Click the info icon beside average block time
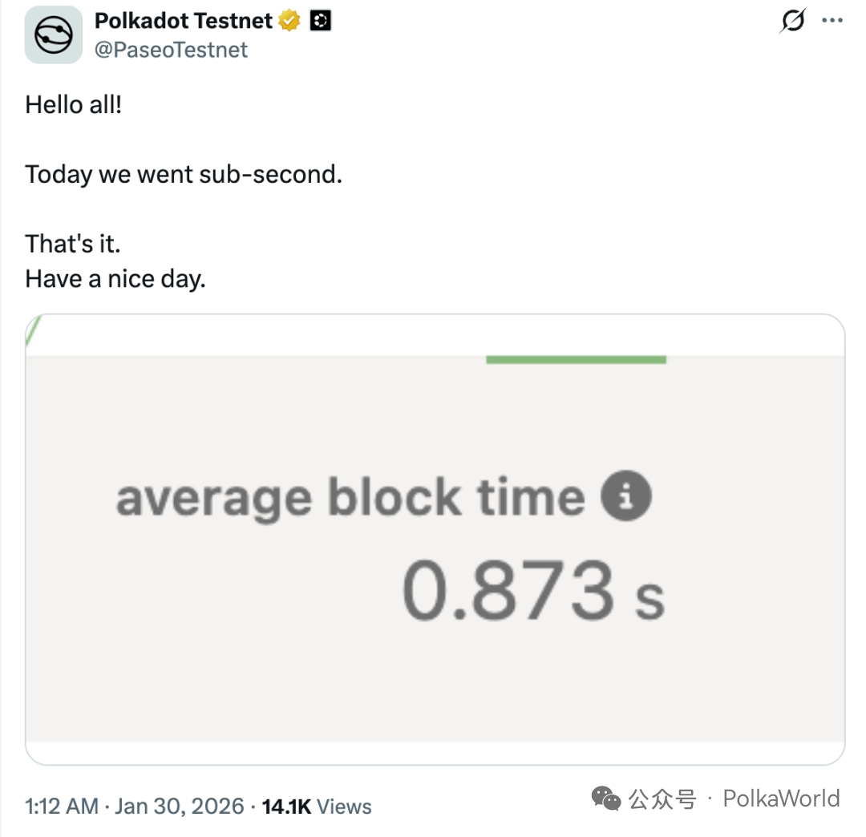 click(626, 496)
